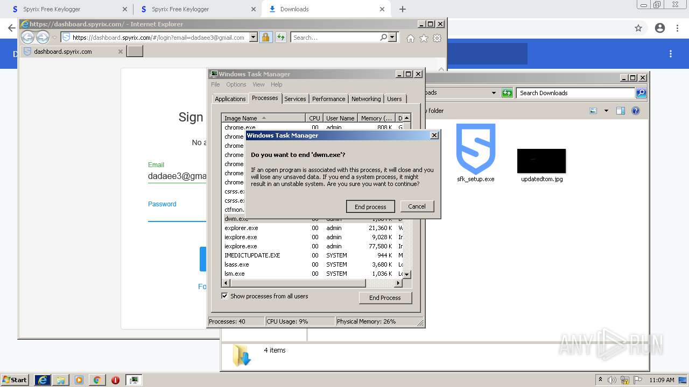Click End process in the dwm.exe confirmation dialog
Viewport: 689px width, 387px height.
click(370, 206)
